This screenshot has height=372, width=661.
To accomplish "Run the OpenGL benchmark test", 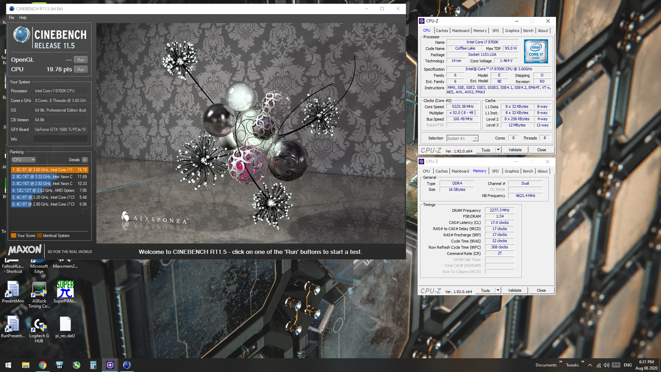I will coord(81,60).
